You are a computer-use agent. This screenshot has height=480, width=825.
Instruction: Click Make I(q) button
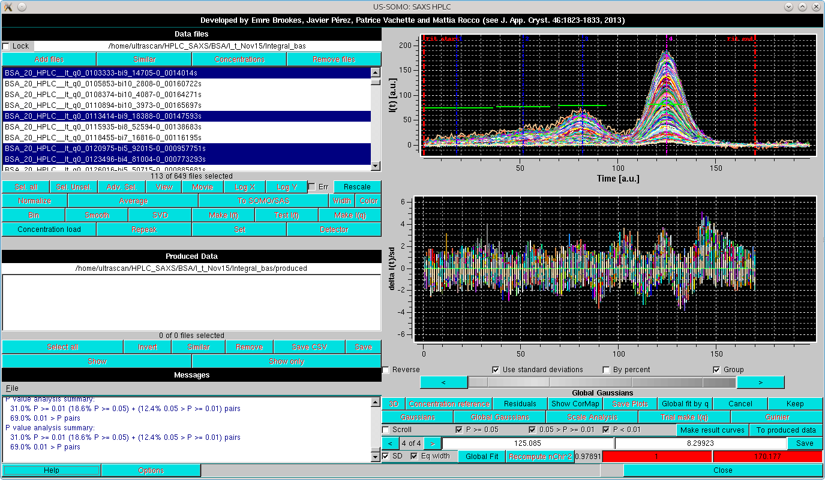(x=350, y=215)
